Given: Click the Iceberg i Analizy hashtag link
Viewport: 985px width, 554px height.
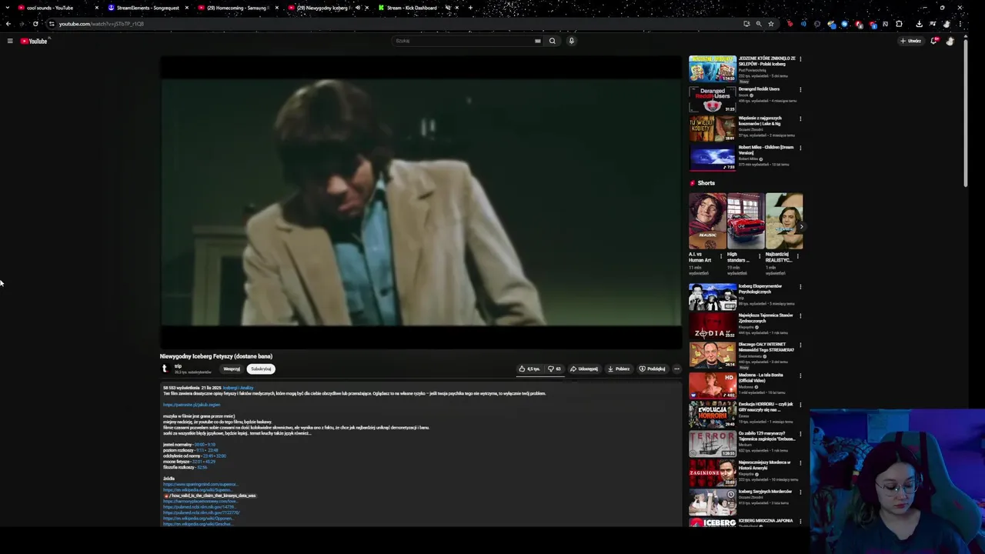Looking at the screenshot, I should (238, 388).
